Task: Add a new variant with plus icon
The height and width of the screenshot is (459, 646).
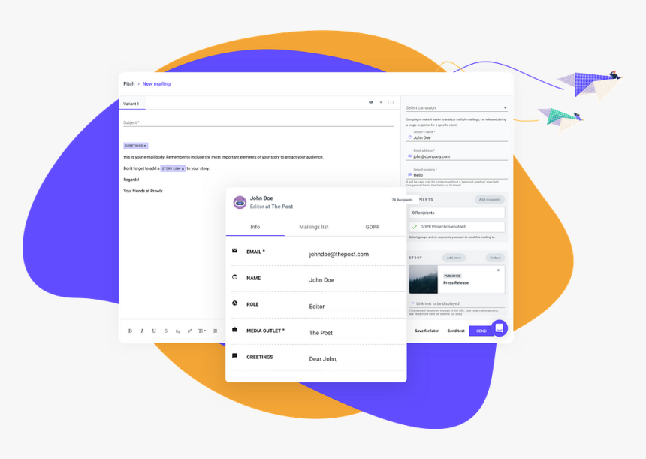Action: click(x=381, y=102)
